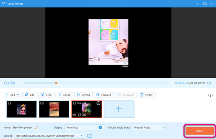Viewport: 216px width, 139px height.
Task: Click the current time 00:01:46.15
Action: point(182,83)
